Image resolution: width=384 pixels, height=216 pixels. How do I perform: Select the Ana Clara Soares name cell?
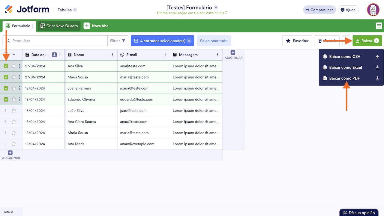click(x=91, y=121)
